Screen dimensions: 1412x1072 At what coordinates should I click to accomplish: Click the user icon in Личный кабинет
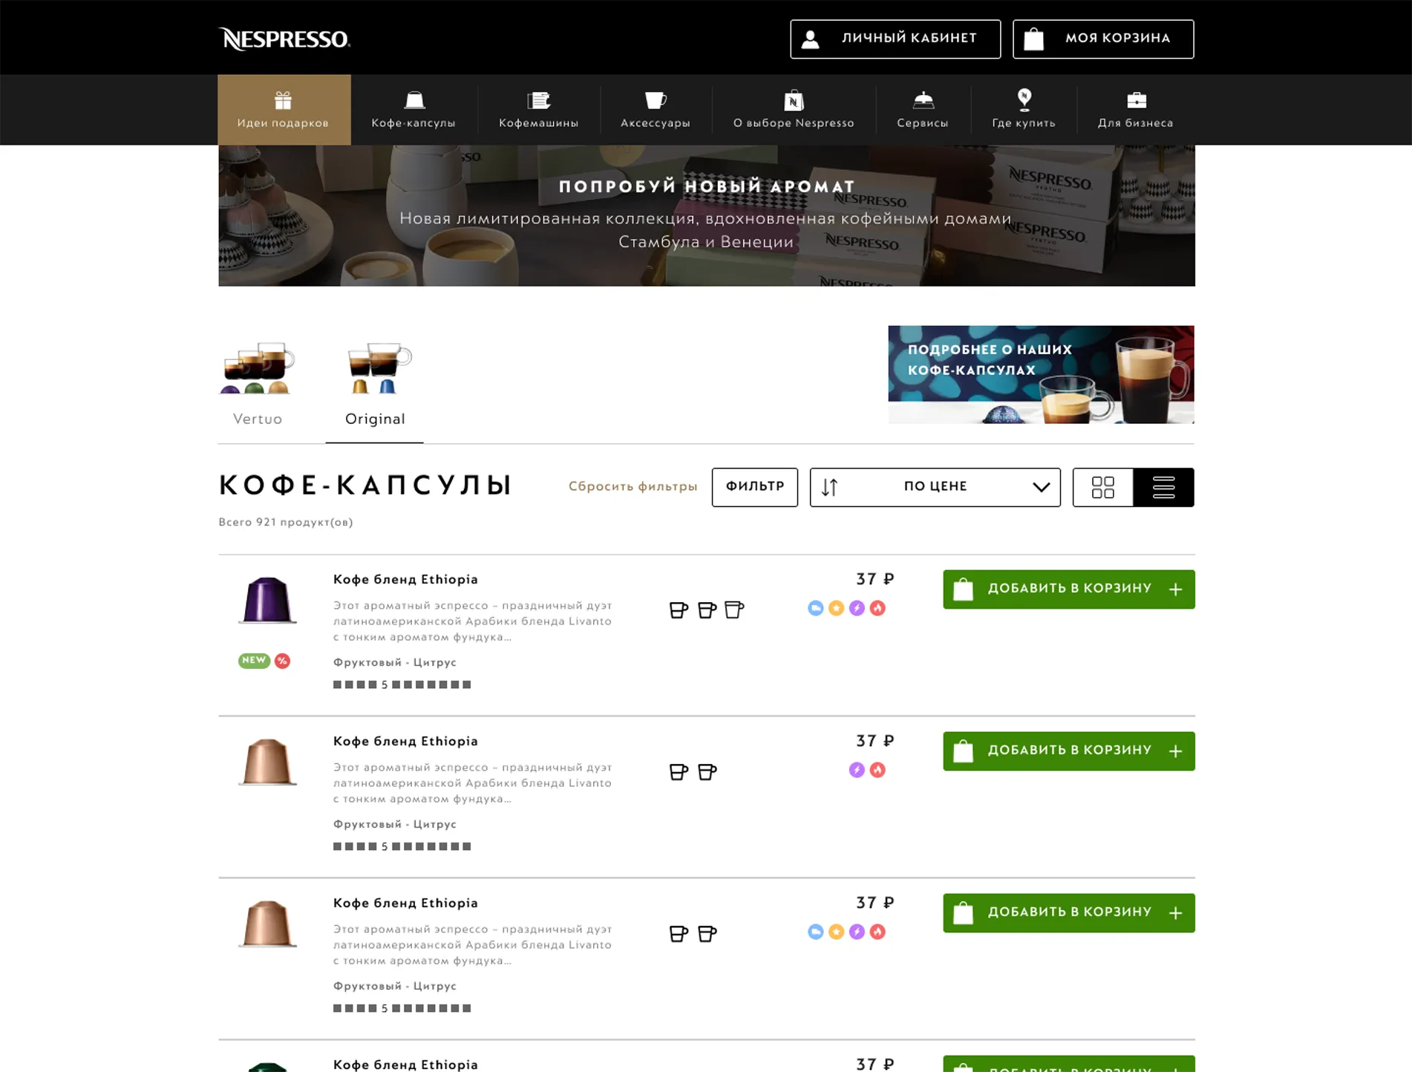tap(811, 39)
